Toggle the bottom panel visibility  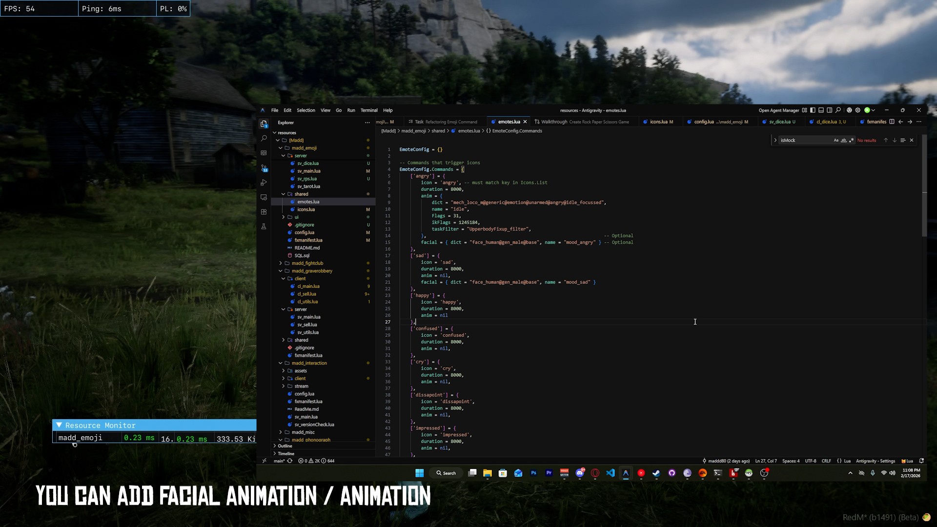(821, 110)
